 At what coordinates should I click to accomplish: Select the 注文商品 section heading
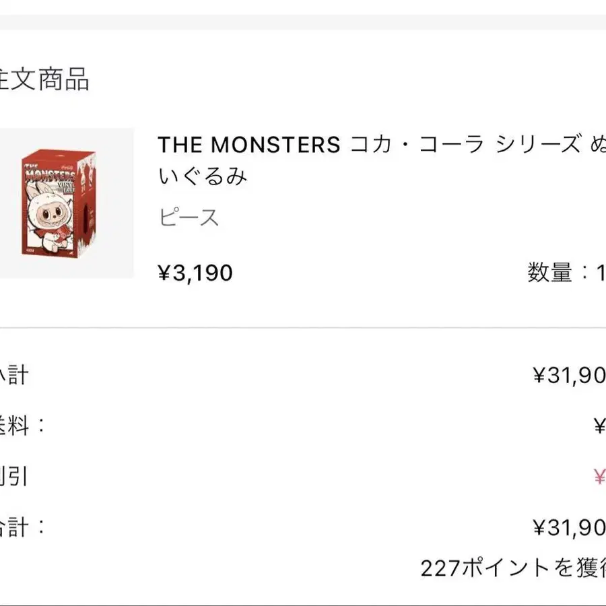44,79
